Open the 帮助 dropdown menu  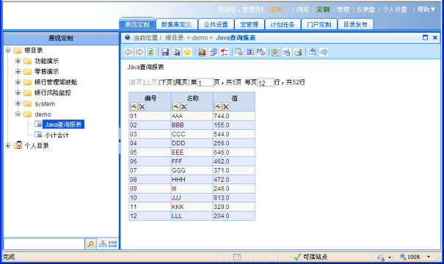[x=426, y=10]
